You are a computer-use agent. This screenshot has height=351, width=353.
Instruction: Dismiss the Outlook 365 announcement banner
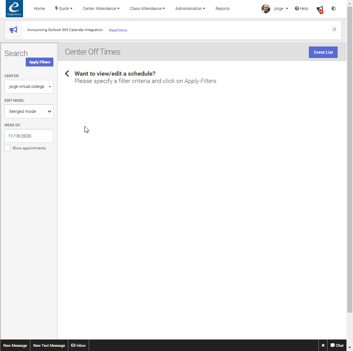click(x=334, y=29)
